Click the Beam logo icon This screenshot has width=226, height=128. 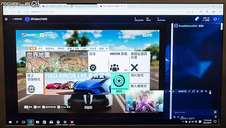coord(6,19)
